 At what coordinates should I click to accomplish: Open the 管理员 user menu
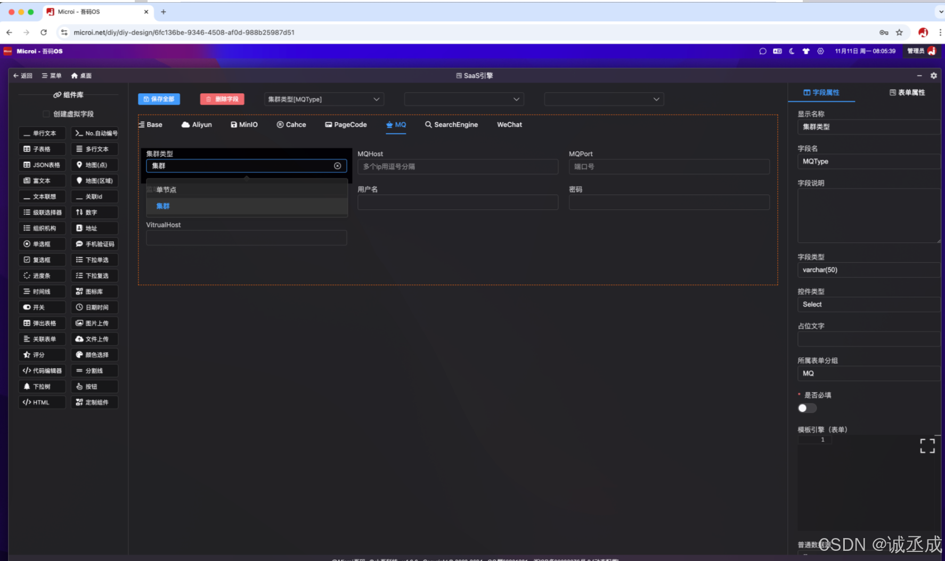coord(922,51)
